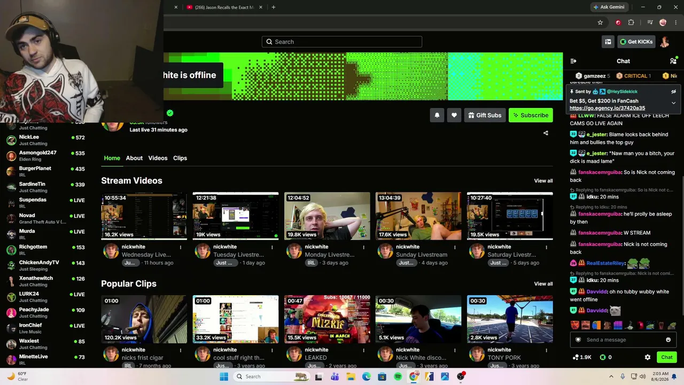Open options menu for Monday Livestream video
Image resolution: width=684 pixels, height=385 pixels.
point(363,247)
